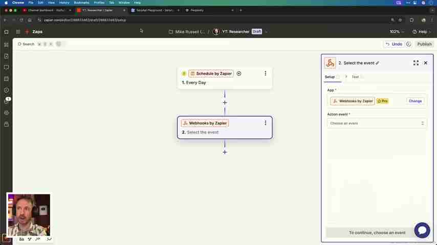
Task: Open a new browser tab with plus button
Action: pos(241,10)
